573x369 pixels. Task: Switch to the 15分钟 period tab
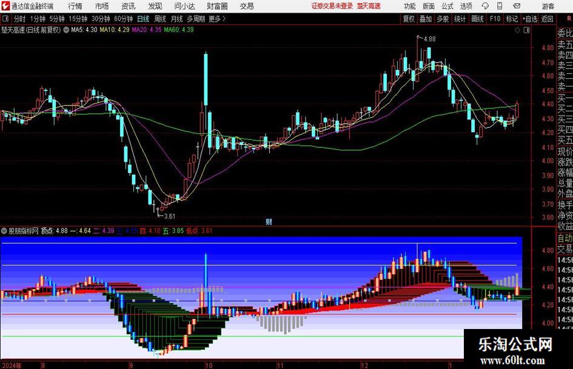coord(78,19)
